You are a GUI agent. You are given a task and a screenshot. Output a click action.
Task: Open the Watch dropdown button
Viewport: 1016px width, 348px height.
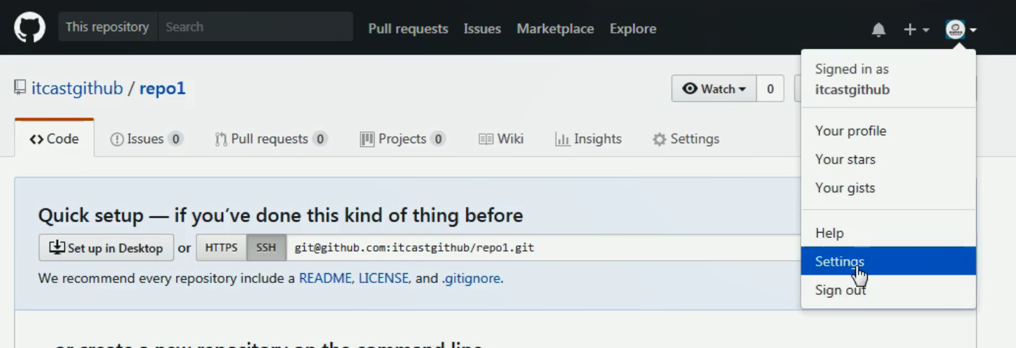coord(714,89)
